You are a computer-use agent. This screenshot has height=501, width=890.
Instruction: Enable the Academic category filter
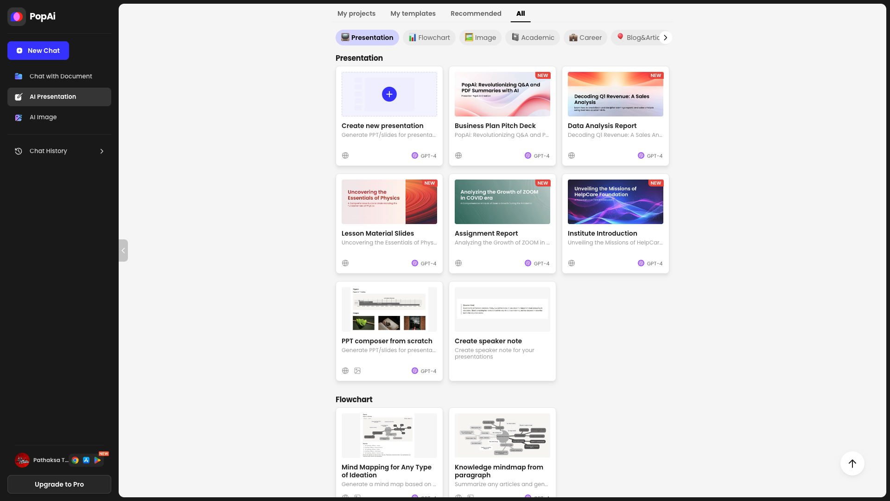(532, 38)
